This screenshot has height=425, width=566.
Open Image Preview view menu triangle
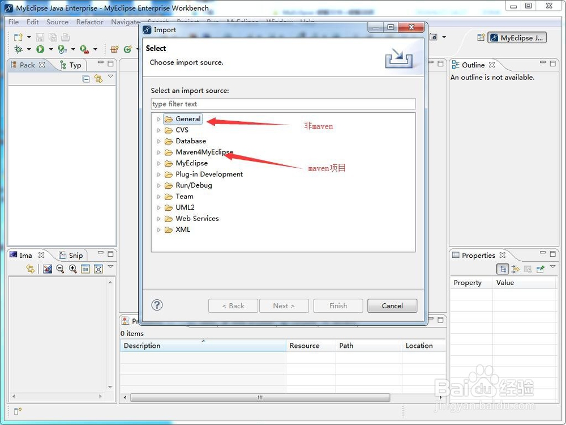(x=110, y=267)
